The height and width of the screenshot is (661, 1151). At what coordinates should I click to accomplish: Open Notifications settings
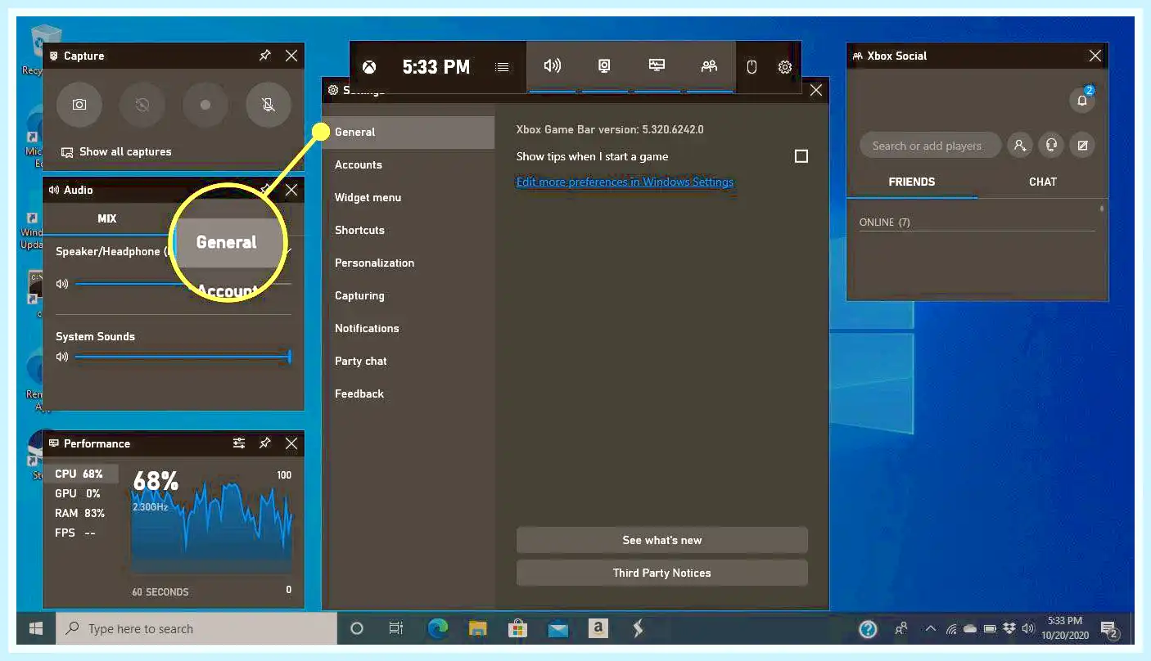408,328
